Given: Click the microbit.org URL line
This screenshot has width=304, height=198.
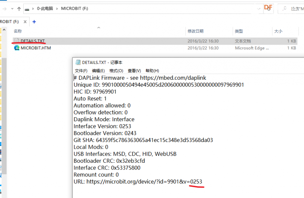Looking at the screenshot, I should (x=138, y=182).
